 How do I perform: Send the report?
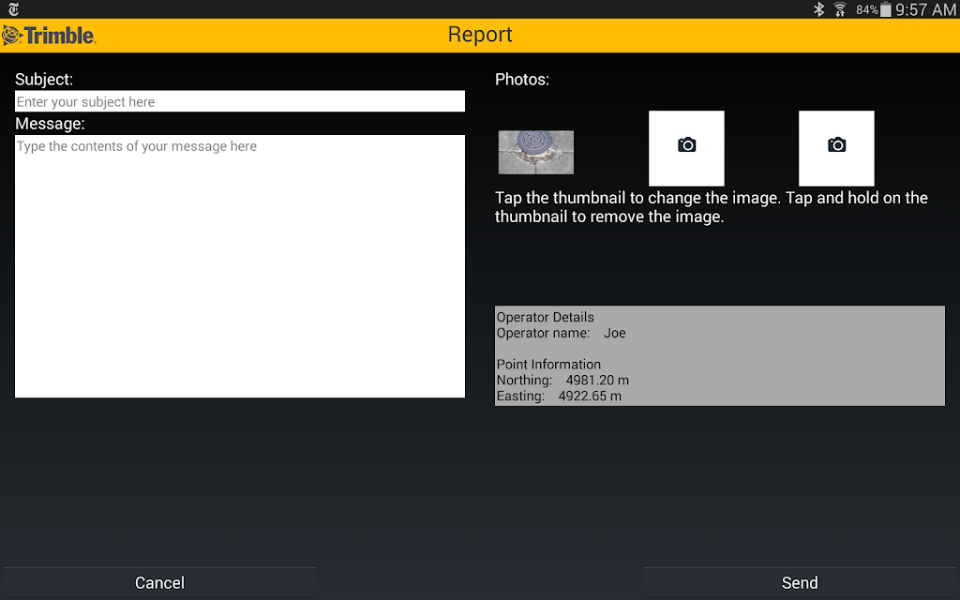coord(801,583)
